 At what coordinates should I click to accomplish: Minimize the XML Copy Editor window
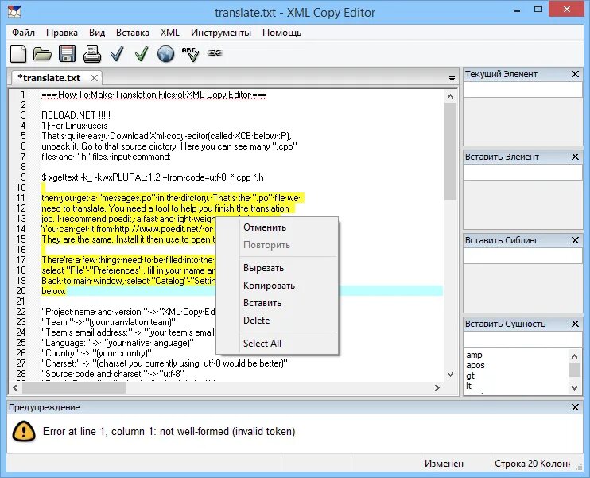518,10
